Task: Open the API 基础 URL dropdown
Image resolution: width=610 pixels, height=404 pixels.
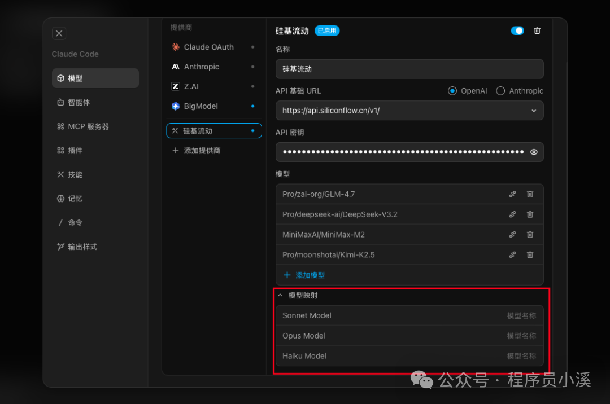Action: point(534,111)
